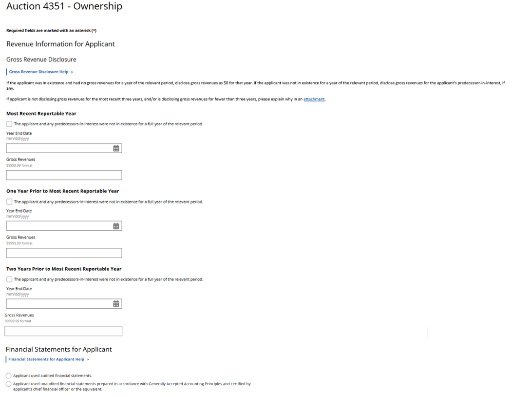
Task: Click Gross Revenues field for Two Years Prior
Action: [63, 331]
